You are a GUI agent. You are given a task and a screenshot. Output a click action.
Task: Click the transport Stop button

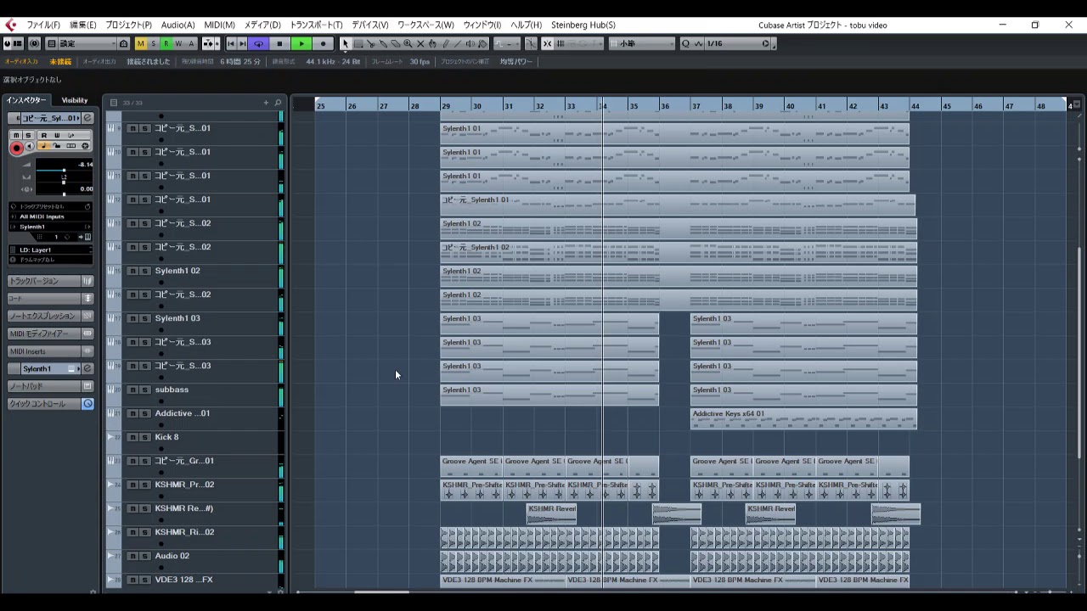279,43
